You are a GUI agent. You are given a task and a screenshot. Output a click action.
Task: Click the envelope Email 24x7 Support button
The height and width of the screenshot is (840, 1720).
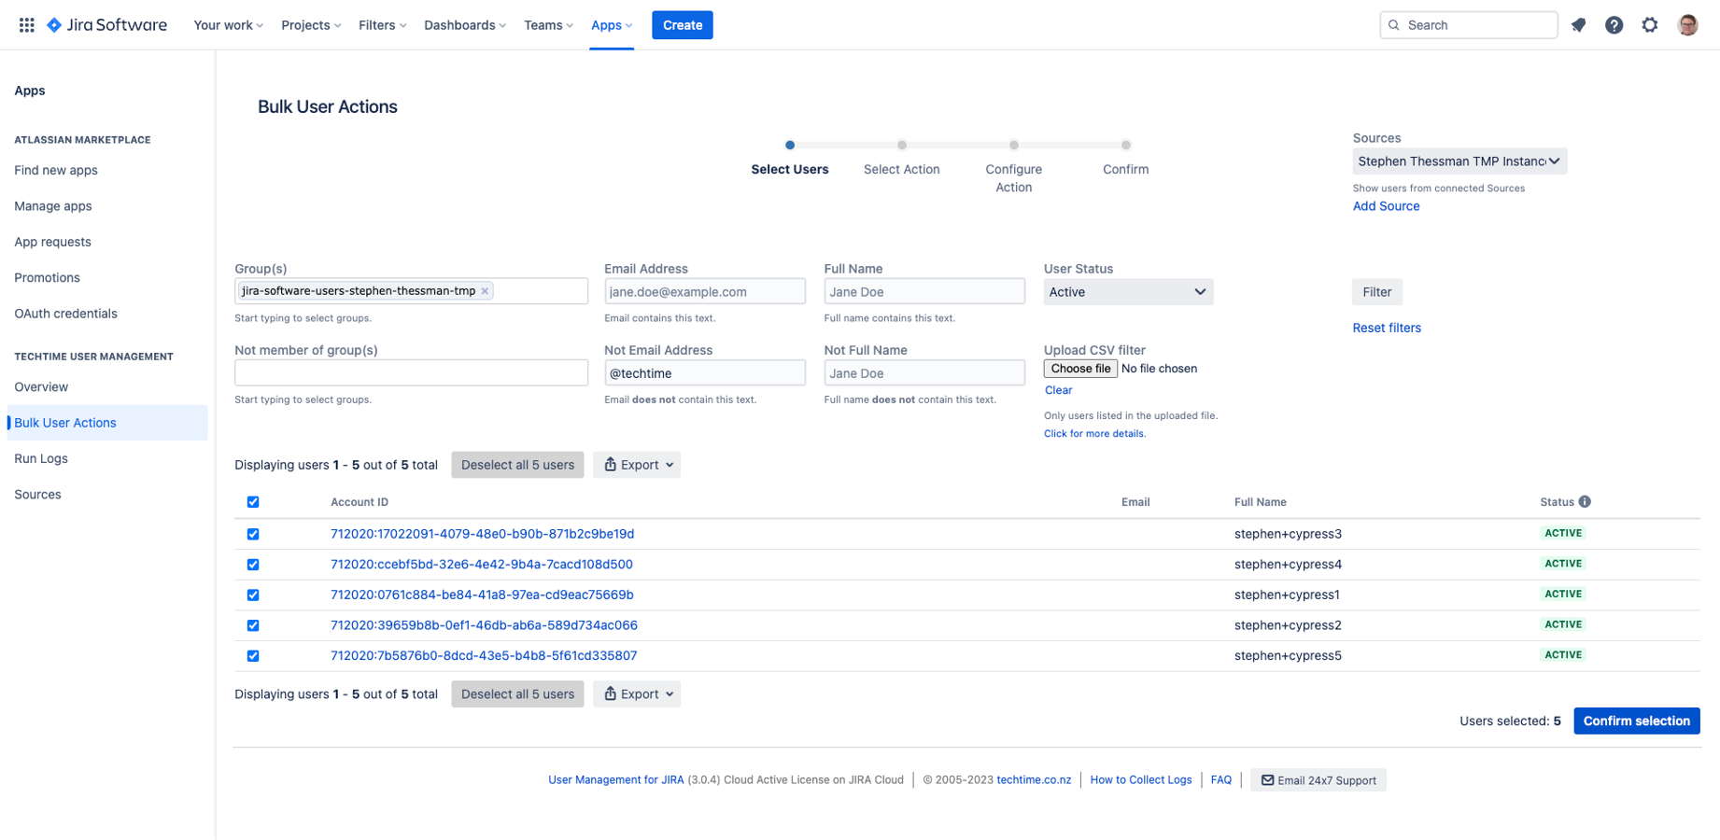[x=1318, y=780]
